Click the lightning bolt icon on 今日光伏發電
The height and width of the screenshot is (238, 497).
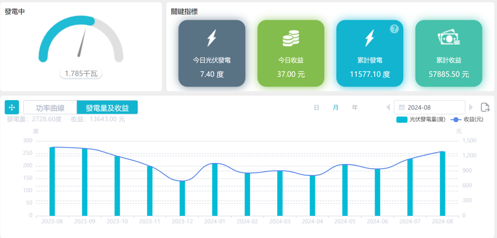(212, 38)
